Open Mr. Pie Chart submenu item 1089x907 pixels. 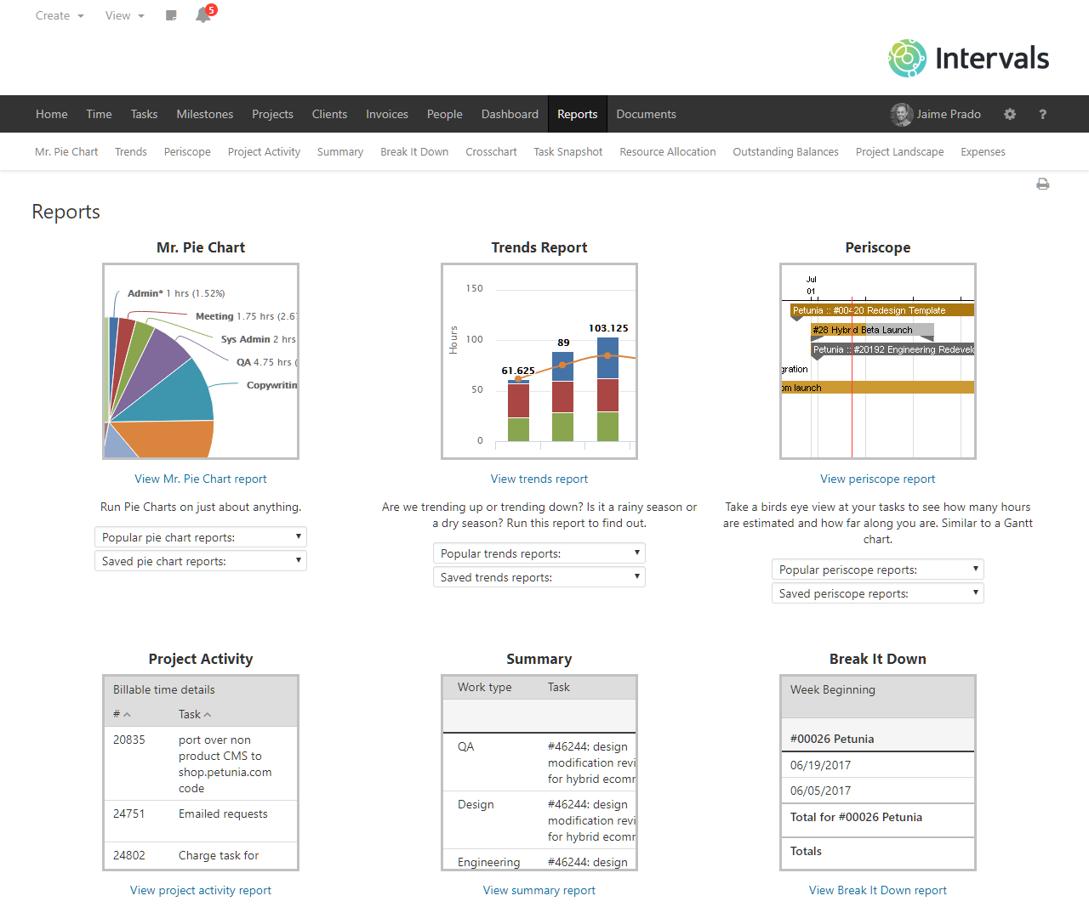(66, 152)
